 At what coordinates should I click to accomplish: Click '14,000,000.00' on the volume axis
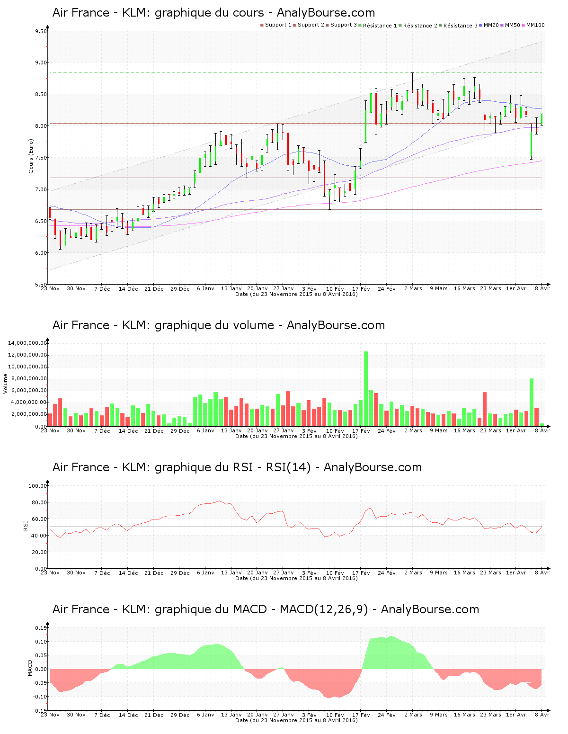(27, 343)
